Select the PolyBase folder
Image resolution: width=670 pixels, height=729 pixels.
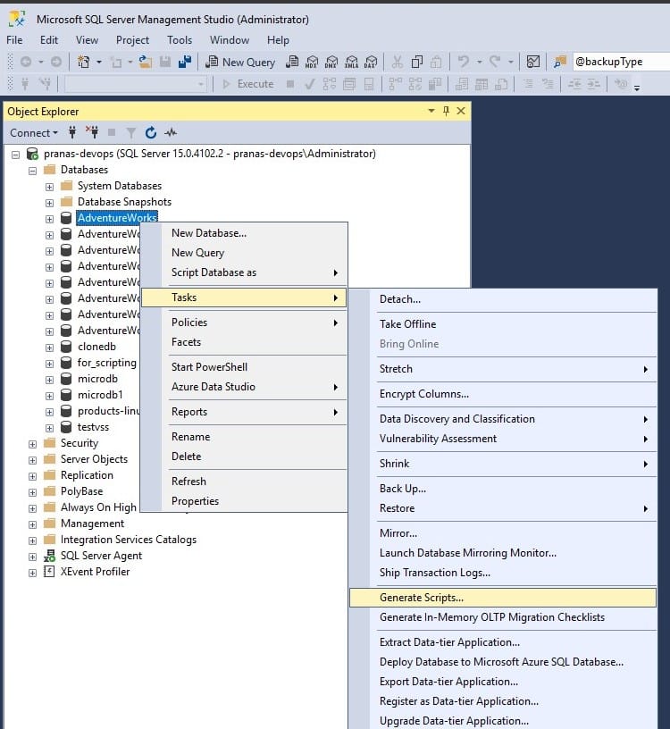(82, 491)
